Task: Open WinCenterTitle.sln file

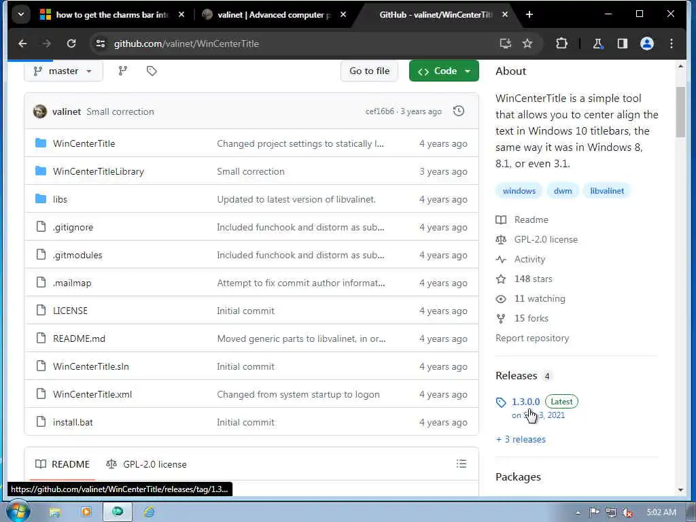Action: pyautogui.click(x=91, y=366)
